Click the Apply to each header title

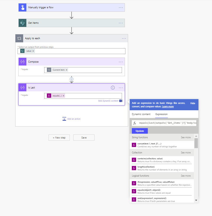click(32, 38)
